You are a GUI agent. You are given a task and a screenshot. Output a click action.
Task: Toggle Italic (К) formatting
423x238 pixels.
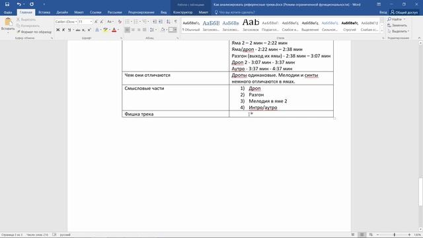(x=63, y=30)
